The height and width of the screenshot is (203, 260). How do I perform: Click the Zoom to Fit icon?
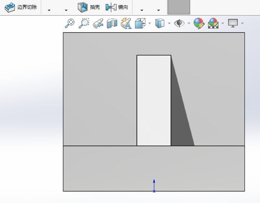(x=70, y=23)
